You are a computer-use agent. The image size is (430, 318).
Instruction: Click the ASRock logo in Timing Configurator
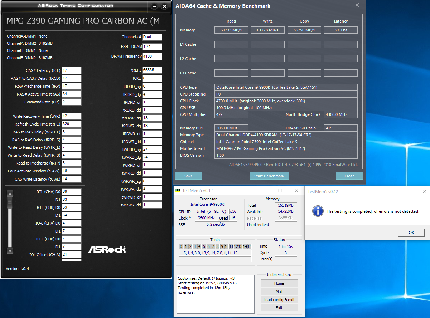click(107, 249)
